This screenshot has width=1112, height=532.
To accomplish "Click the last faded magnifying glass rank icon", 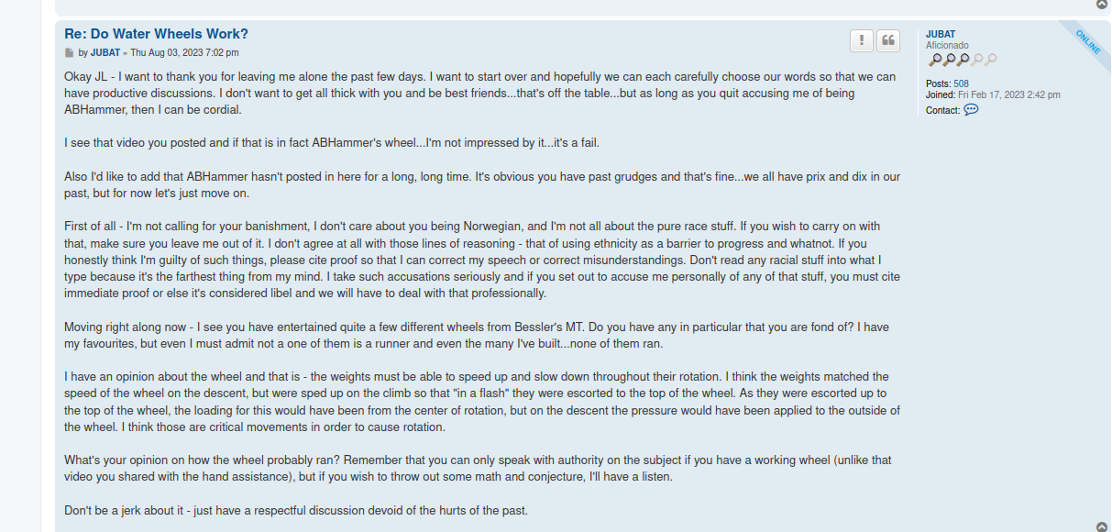I will [990, 60].
